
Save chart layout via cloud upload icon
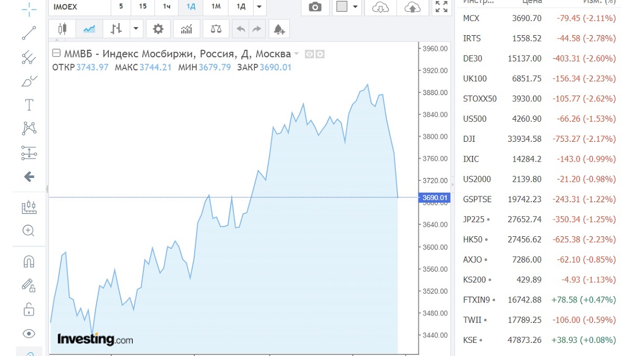[x=413, y=7]
